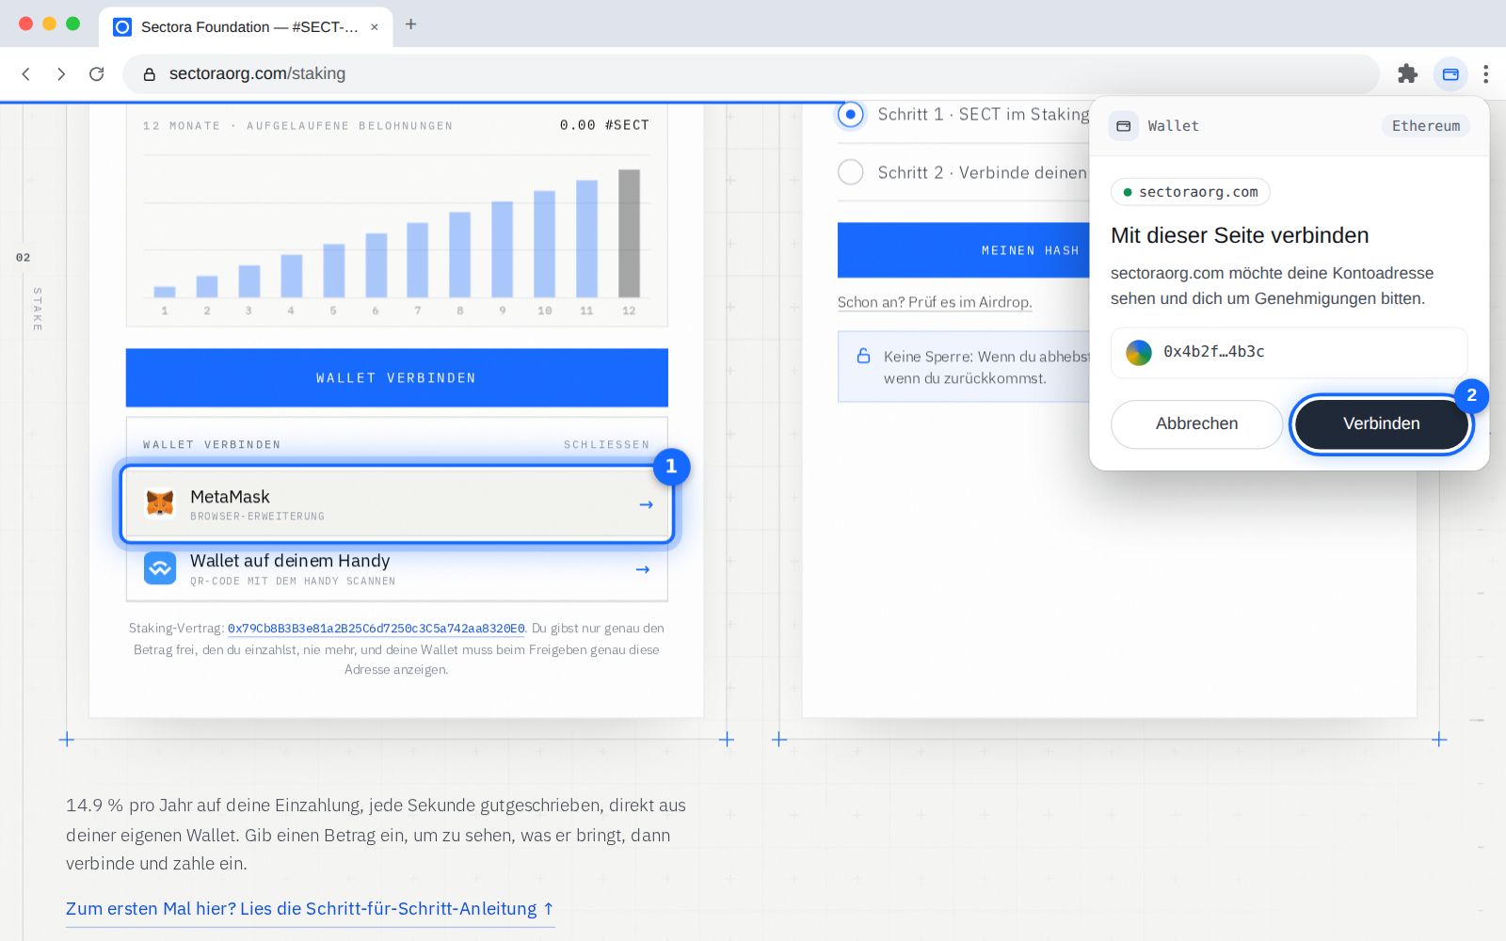The width and height of the screenshot is (1506, 941).
Task: Click the open lock icon by Keine Sperre
Action: point(863,356)
